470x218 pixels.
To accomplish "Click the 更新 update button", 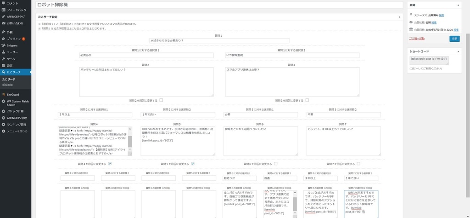I will point(454,39).
